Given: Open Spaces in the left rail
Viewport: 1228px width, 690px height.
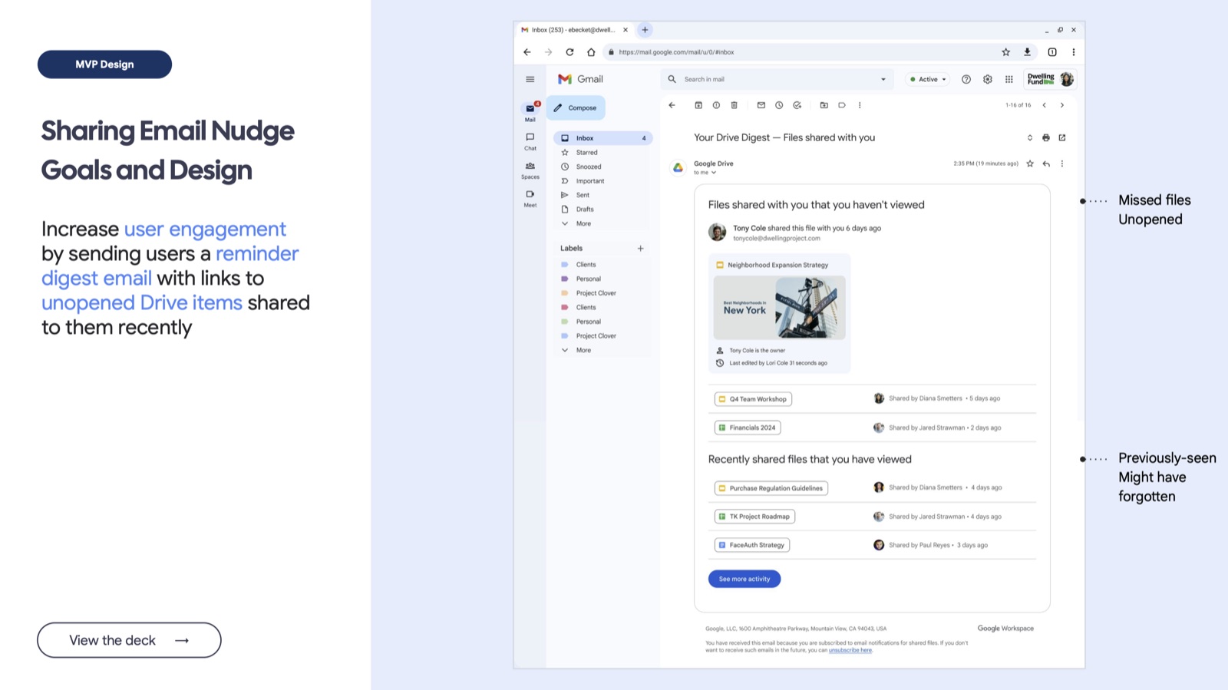Looking at the screenshot, I should point(530,170).
